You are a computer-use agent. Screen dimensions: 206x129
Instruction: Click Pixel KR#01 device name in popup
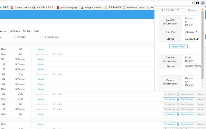(x=189, y=59)
